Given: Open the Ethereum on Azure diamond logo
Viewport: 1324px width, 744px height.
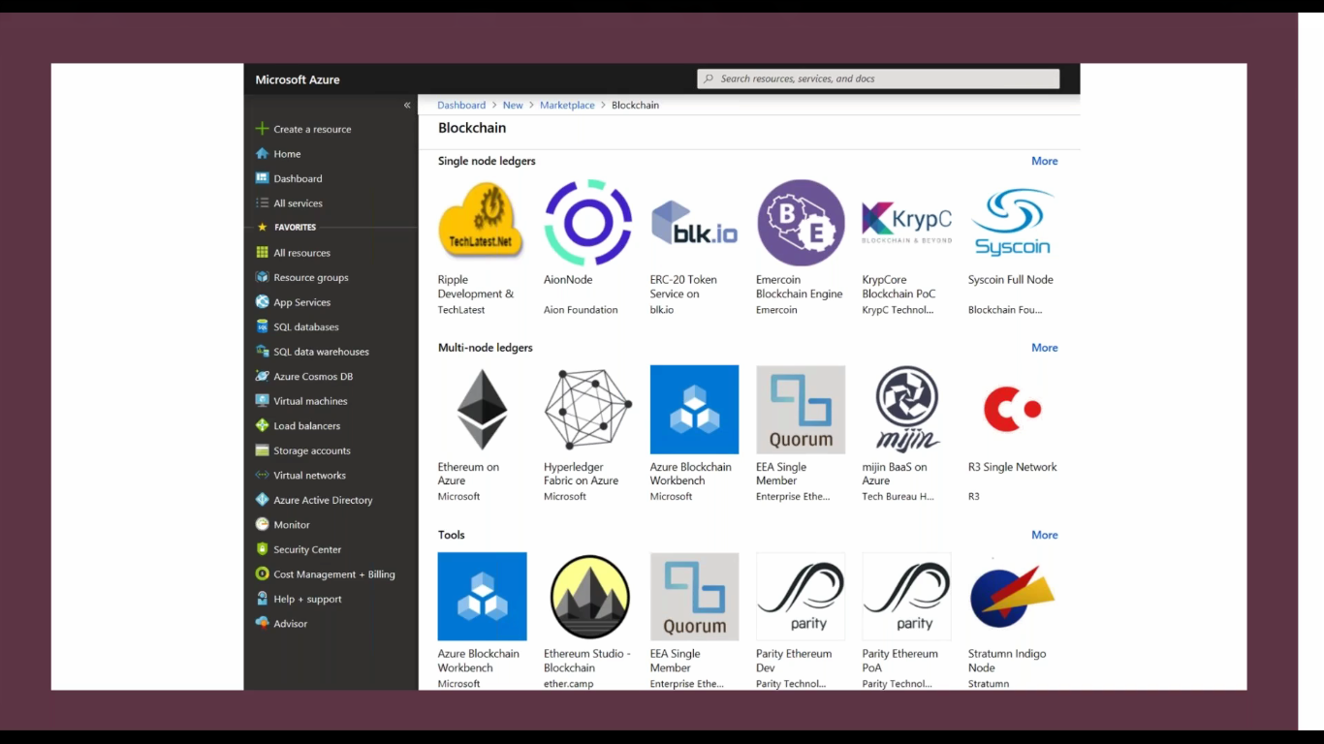Looking at the screenshot, I should [x=482, y=409].
